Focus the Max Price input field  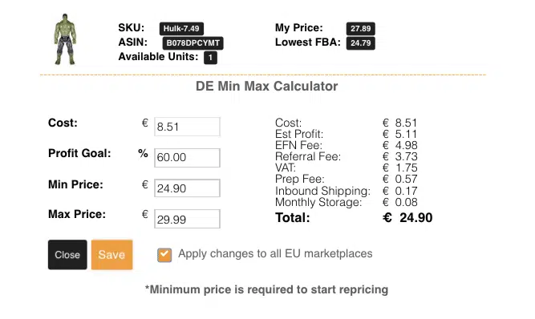(x=187, y=219)
